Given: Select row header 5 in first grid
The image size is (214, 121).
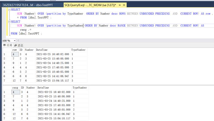Looking at the screenshot, I should point(7,72).
